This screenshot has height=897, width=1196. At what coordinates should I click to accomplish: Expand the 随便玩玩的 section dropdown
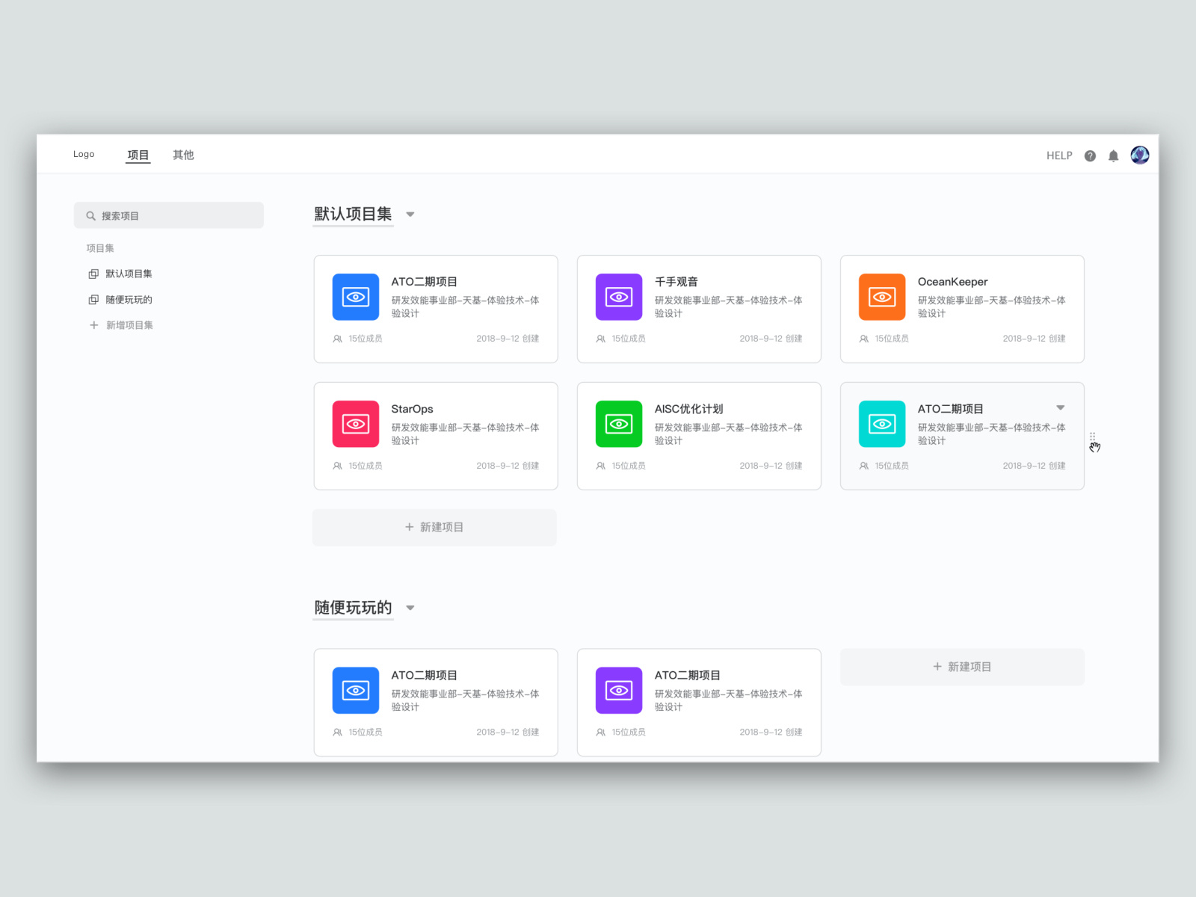pyautogui.click(x=410, y=608)
